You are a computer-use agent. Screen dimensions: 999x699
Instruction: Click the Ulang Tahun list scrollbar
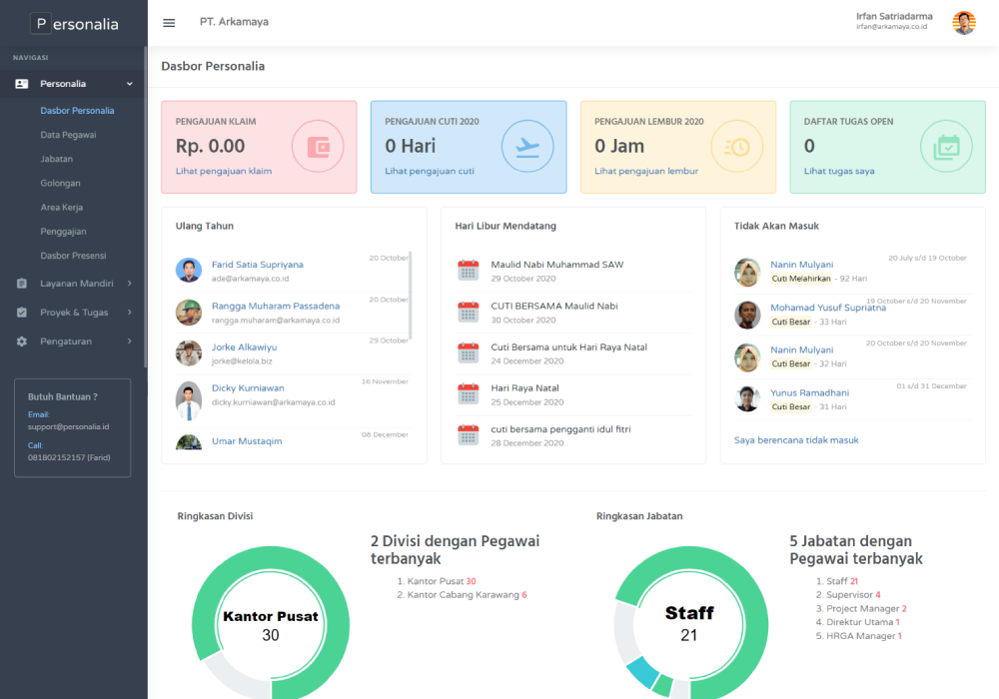pyautogui.click(x=411, y=297)
